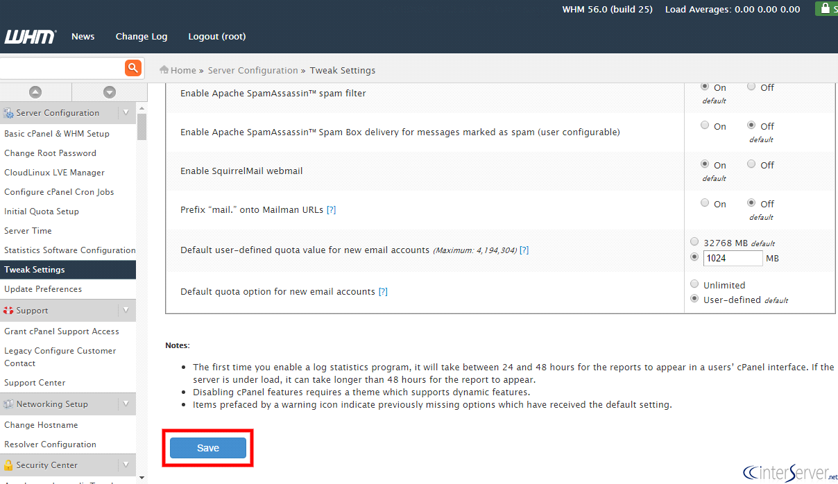Screen dimensions: 838x484
Task: Open the Change Log menu item
Action: [141, 37]
